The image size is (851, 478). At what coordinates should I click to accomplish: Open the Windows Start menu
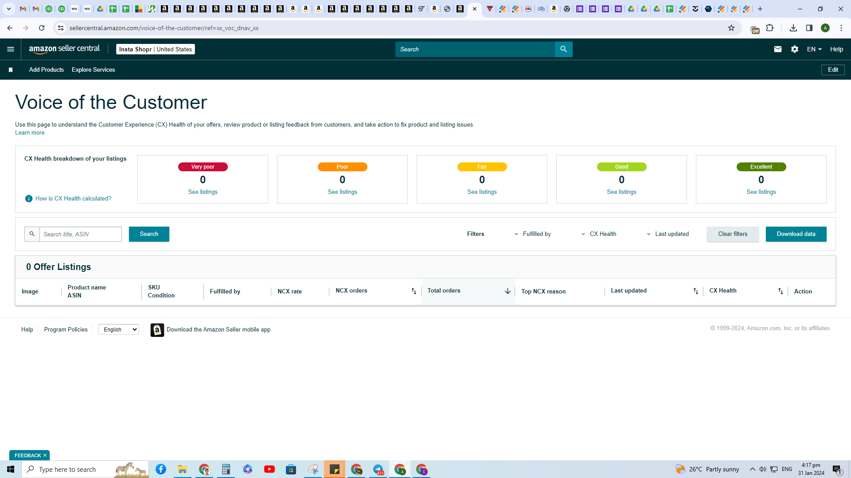pyautogui.click(x=11, y=469)
